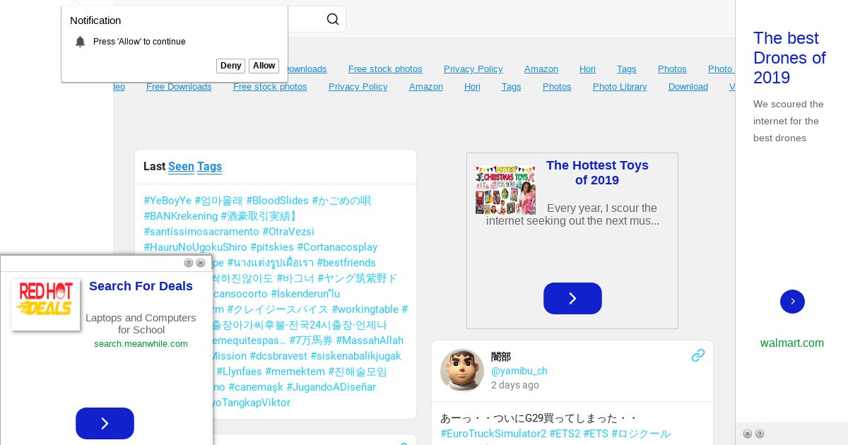
Task: Open Privacy Policy link in top row
Action: click(x=473, y=69)
